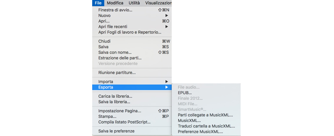Choose Finestra di avvio from File menu

coord(115,10)
